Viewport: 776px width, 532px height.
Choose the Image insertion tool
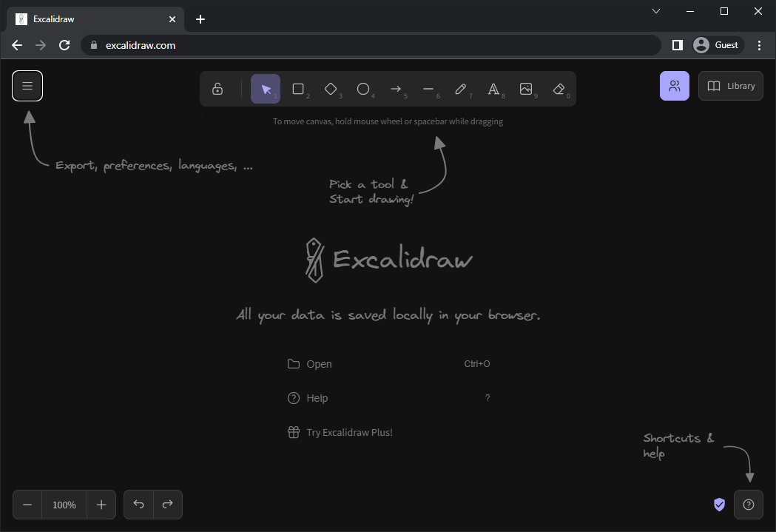(x=526, y=89)
